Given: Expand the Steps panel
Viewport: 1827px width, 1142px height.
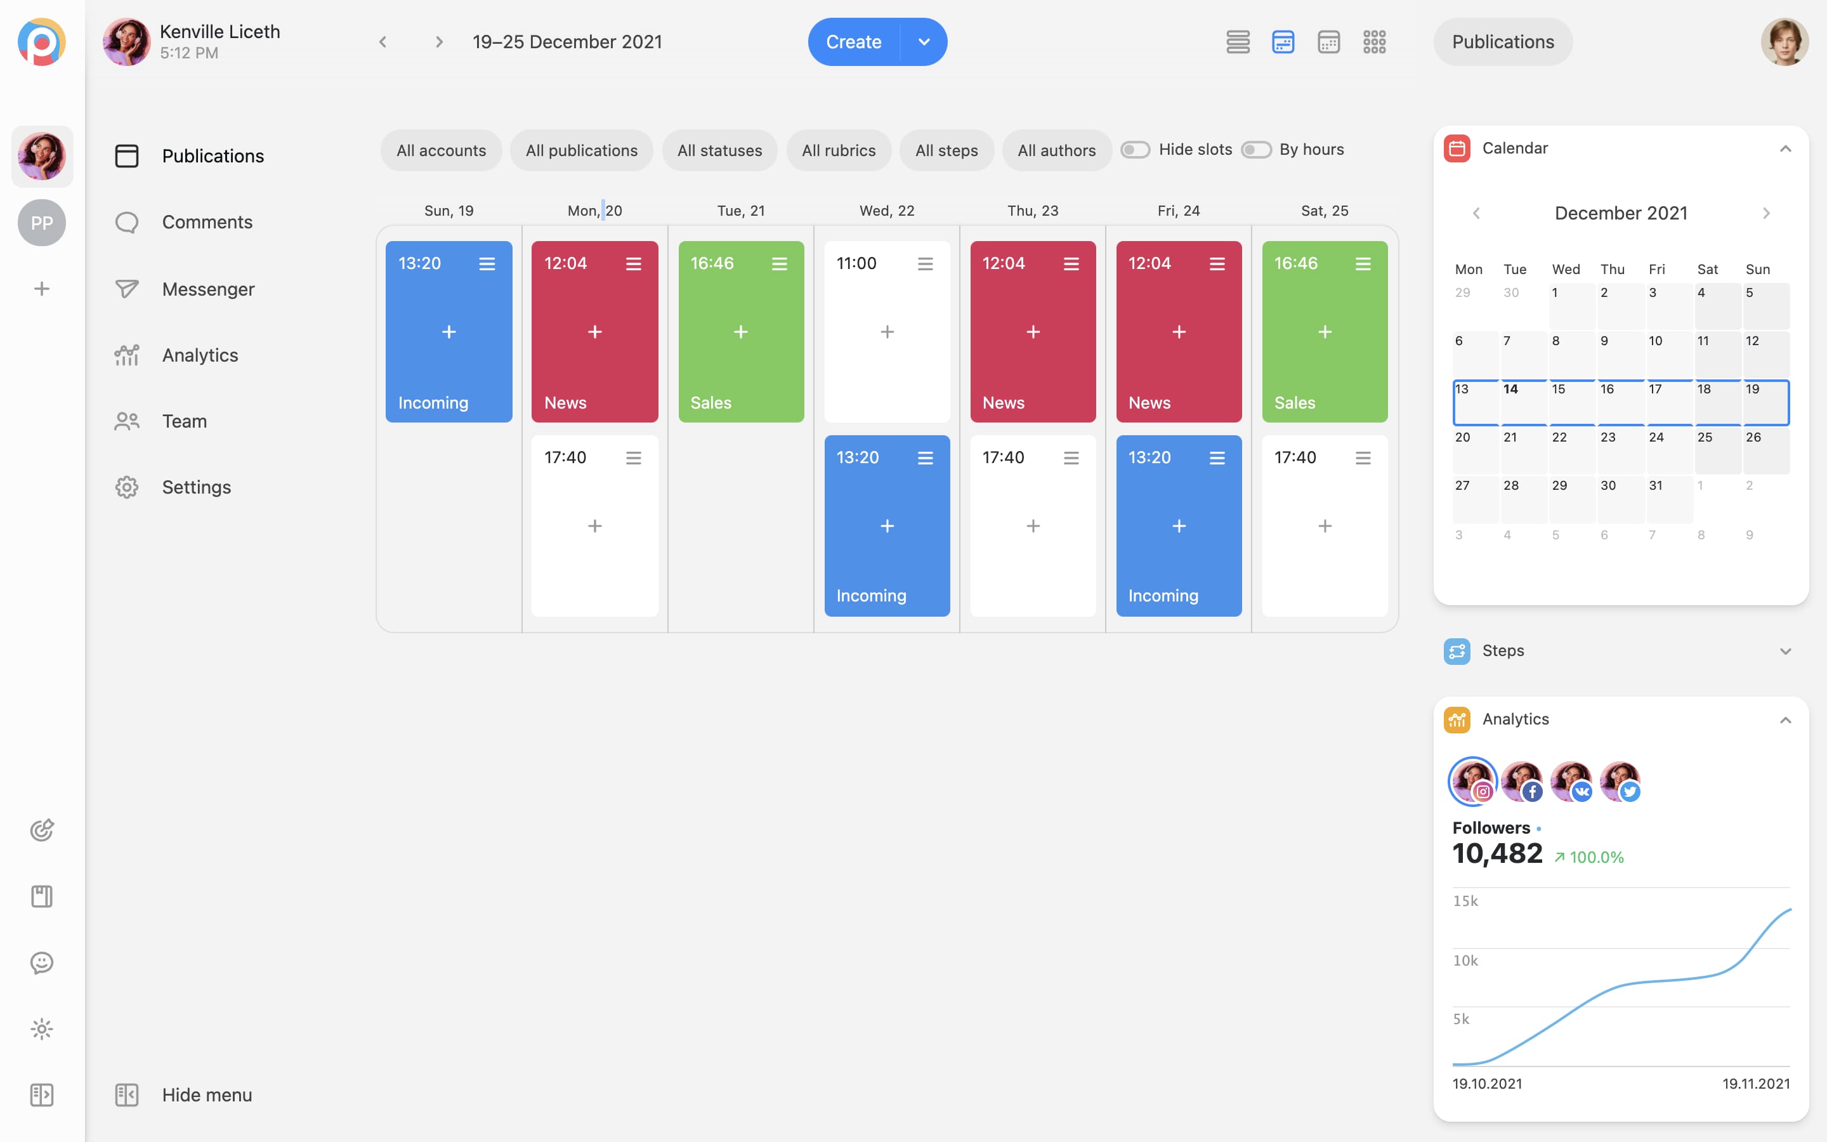Looking at the screenshot, I should (1786, 651).
